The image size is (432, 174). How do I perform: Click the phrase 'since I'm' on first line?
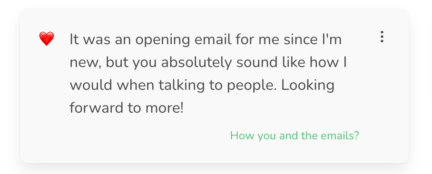coord(313,40)
